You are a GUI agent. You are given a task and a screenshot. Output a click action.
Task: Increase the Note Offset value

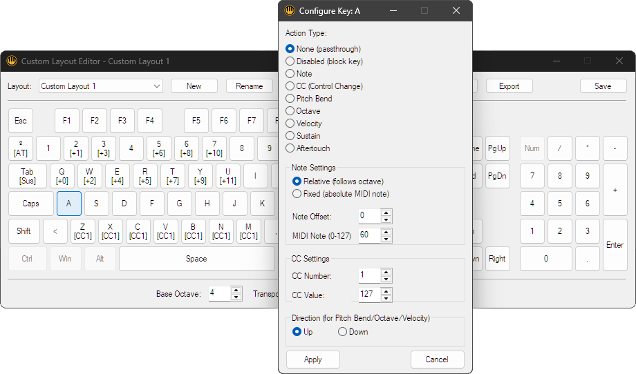pos(386,213)
